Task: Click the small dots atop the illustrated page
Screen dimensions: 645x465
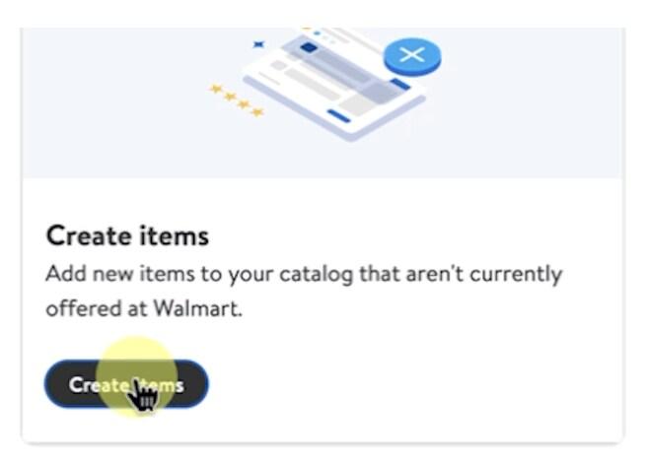Action: coord(318,33)
